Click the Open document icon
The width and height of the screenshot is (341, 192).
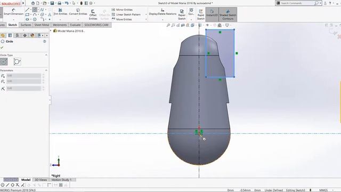[x=45, y=3]
